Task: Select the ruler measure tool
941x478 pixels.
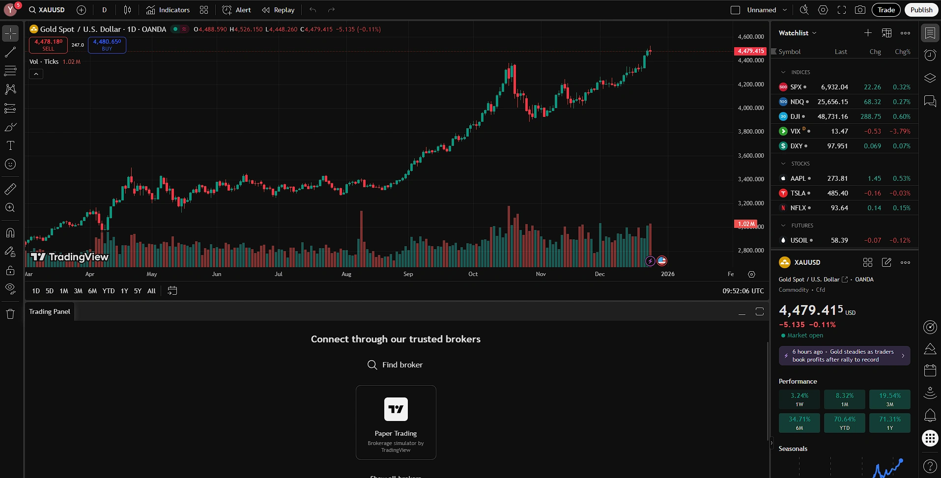Action: point(10,189)
